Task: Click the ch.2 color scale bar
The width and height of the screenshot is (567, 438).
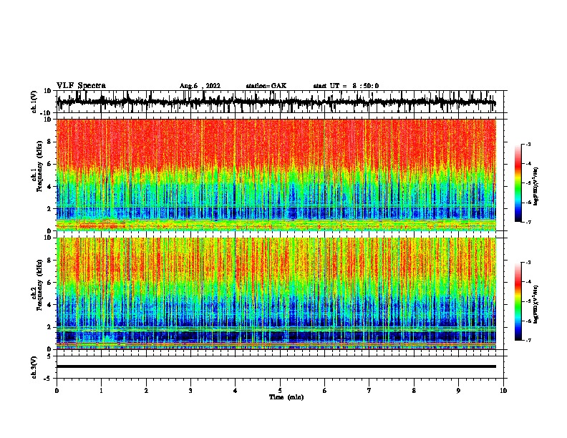Action: point(518,301)
